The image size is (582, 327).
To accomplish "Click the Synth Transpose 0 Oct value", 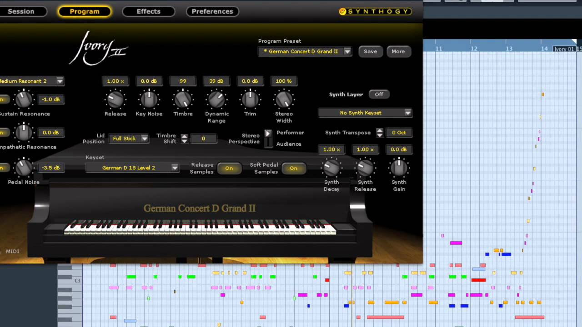I will tap(399, 133).
